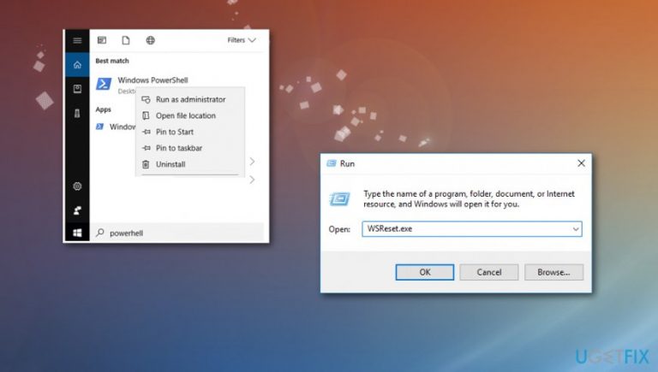
Task: Click the feedback person icon in sidebar
Action: [77, 210]
